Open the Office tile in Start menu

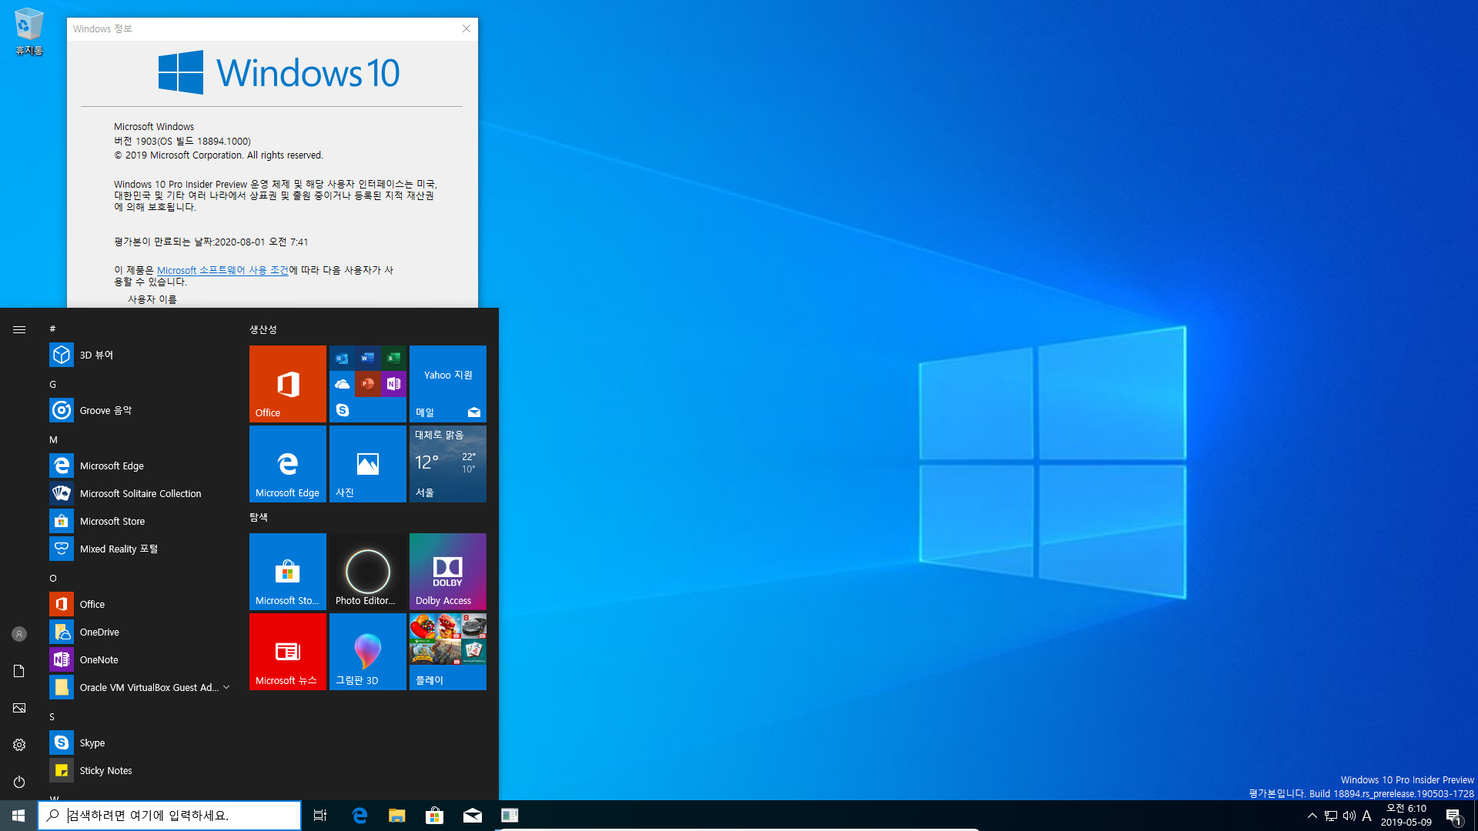pos(287,383)
